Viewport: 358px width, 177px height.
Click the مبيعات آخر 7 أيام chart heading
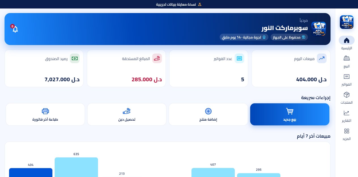coord(314,136)
